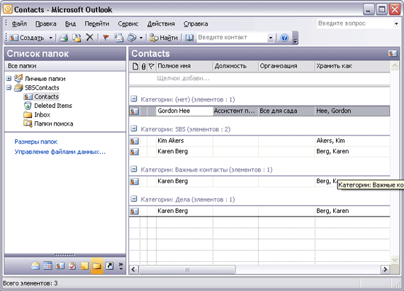Image resolution: width=404 pixels, height=291 pixels.
Task: Collapse the Дела category group
Action: pos(134,199)
